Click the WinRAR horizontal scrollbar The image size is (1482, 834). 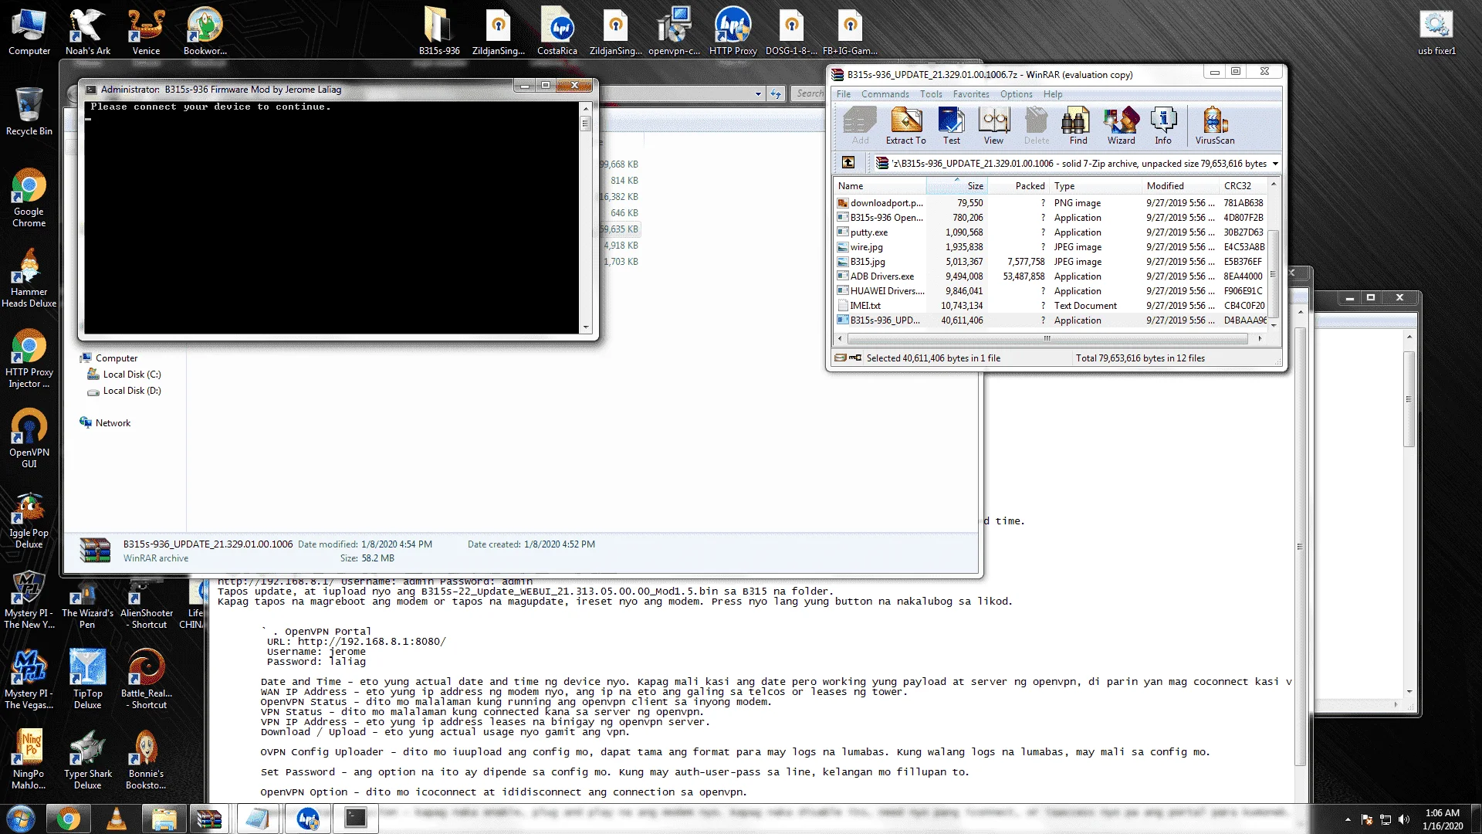pyautogui.click(x=1047, y=338)
